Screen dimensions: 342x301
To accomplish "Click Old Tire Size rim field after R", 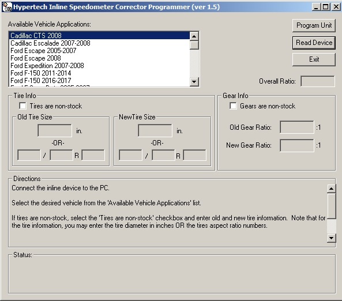I will (93, 155).
